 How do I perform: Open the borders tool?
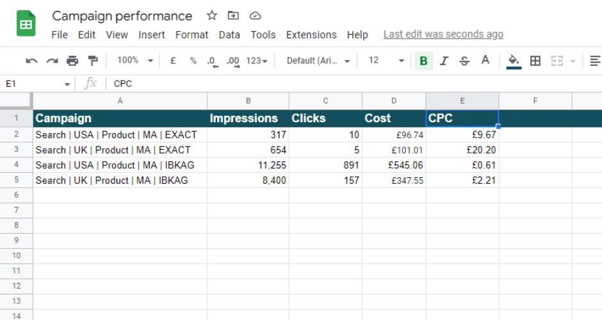click(535, 61)
